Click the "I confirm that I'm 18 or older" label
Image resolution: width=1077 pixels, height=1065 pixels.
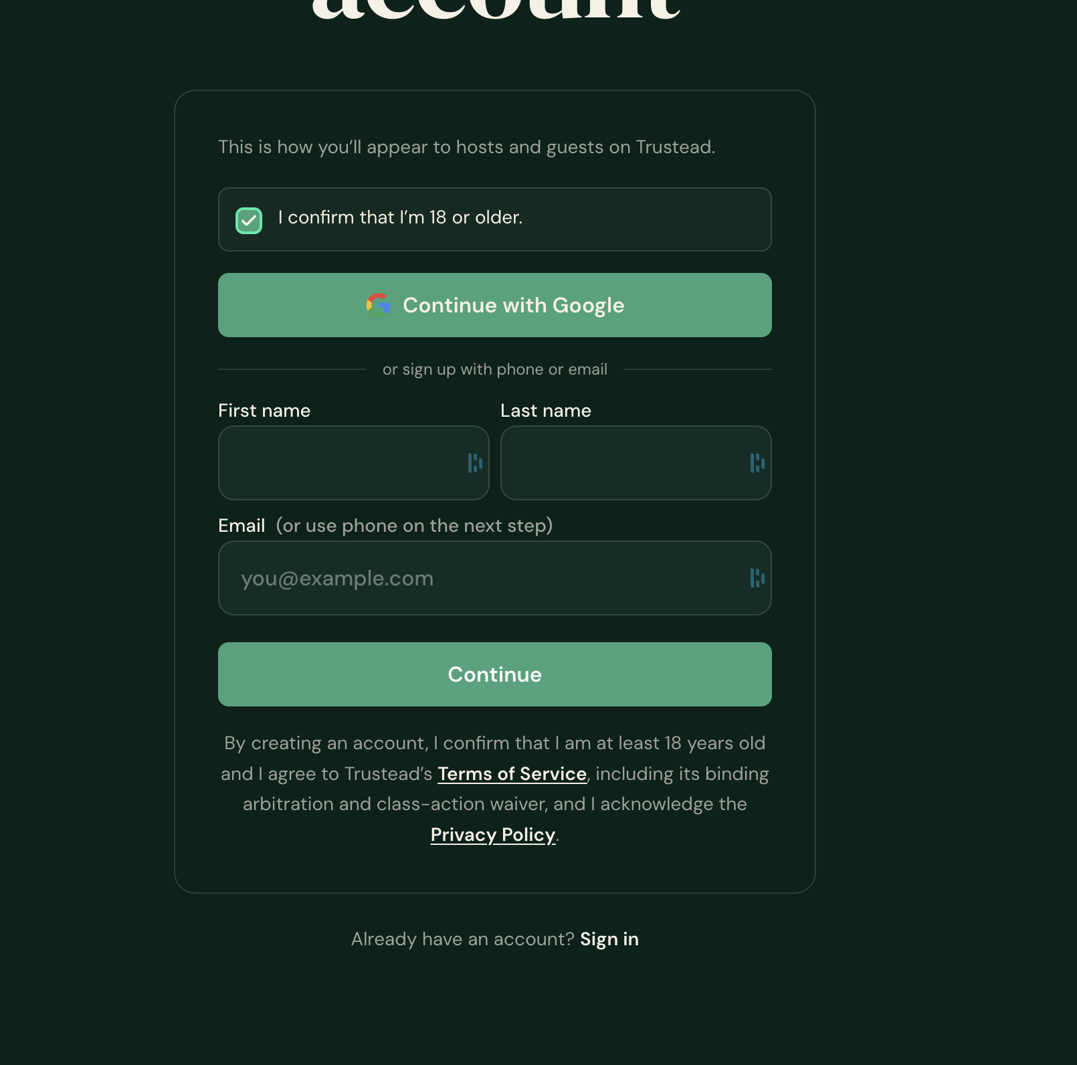[x=400, y=217]
